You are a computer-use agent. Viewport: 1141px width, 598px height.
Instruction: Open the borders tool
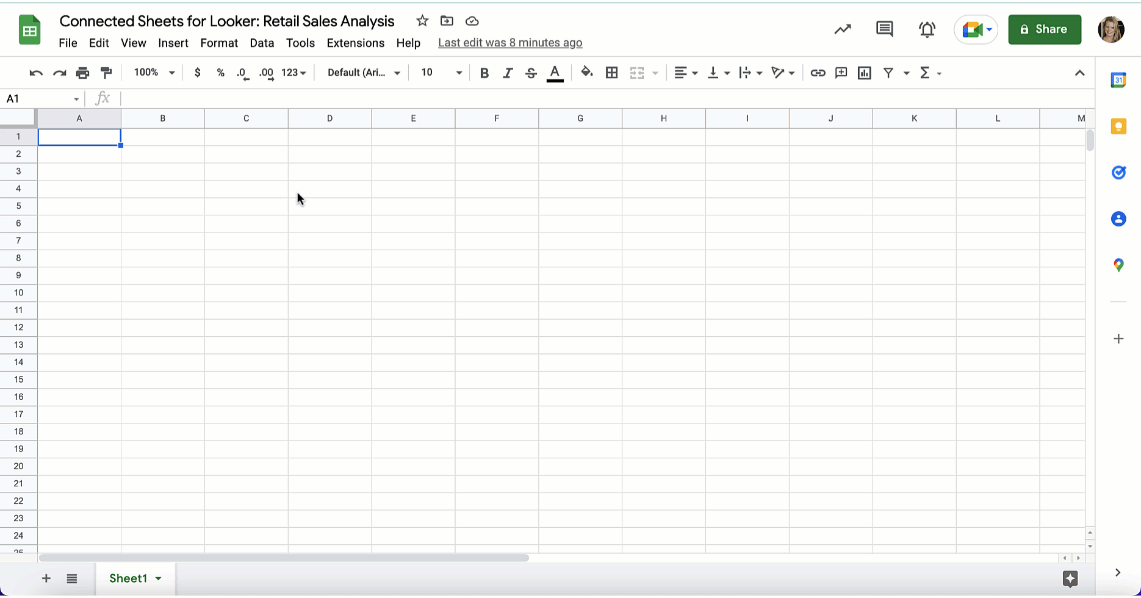pyautogui.click(x=611, y=73)
